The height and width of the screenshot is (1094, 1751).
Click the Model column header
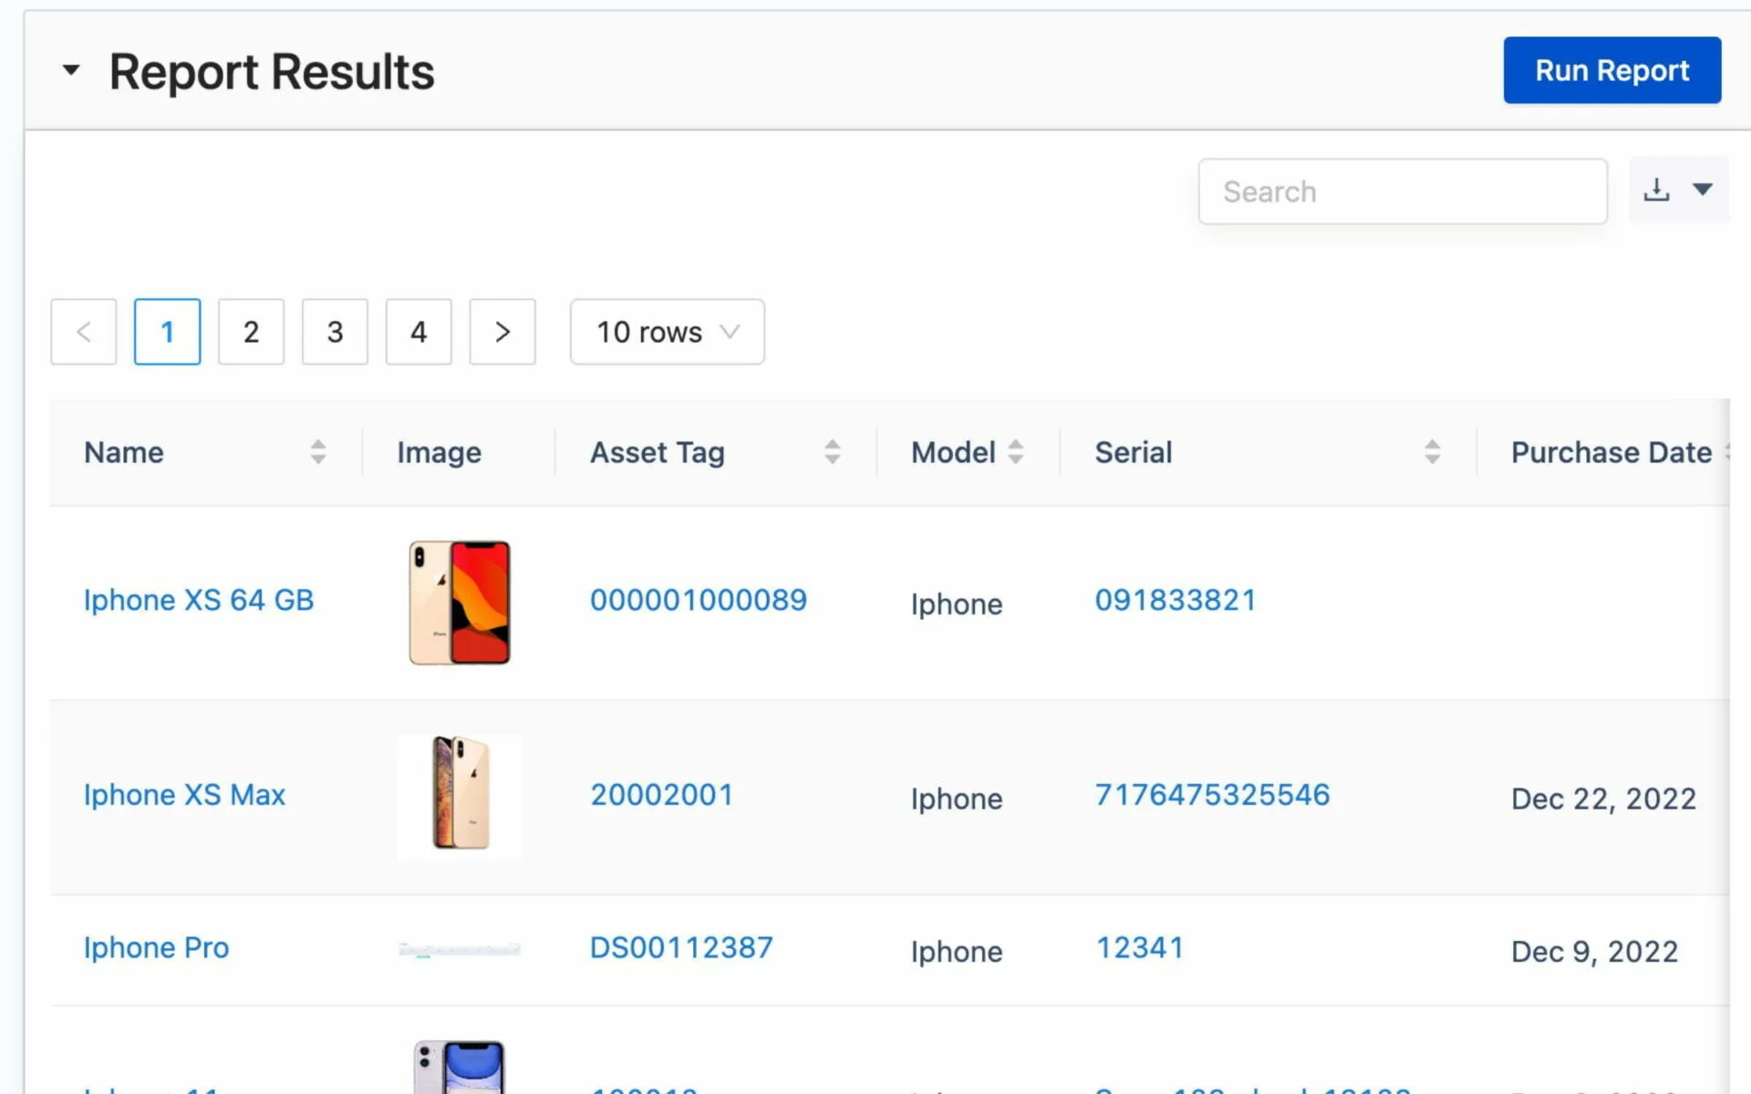click(953, 452)
